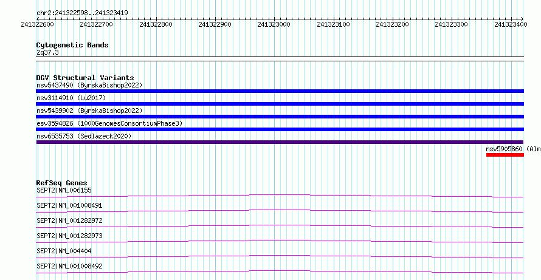Viewport: 541px width, 280px height.
Task: Select the 2q37.3 band label
Action: click(47, 52)
